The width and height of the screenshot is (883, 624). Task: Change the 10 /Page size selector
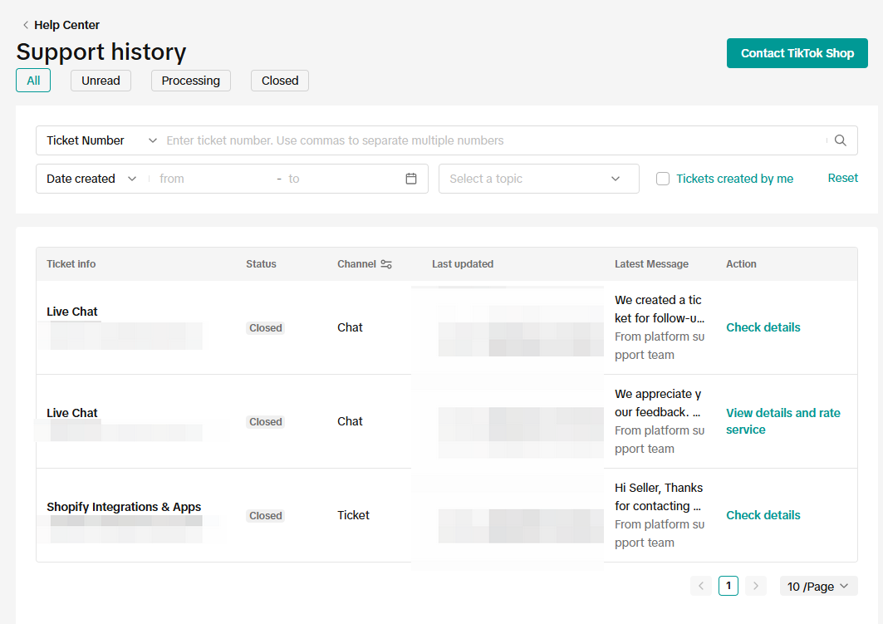[818, 586]
